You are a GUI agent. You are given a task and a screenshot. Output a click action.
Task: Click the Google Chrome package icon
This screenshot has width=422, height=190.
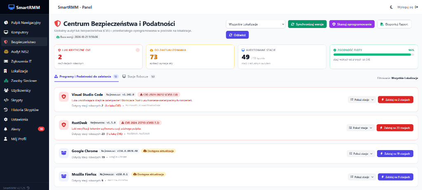(63, 153)
